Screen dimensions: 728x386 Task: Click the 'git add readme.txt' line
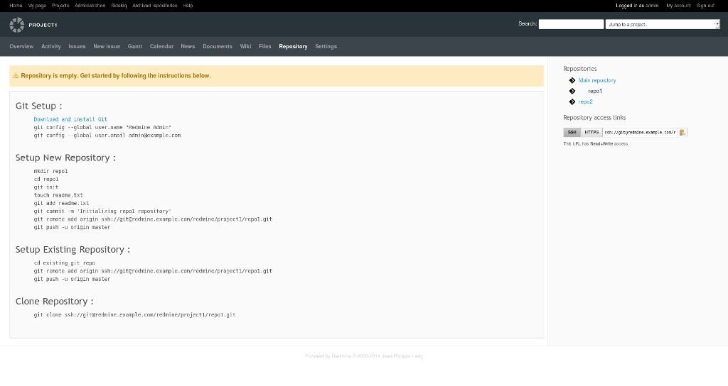click(61, 203)
